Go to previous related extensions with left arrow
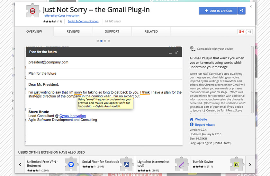This screenshot has height=176, width=270. 20,165
